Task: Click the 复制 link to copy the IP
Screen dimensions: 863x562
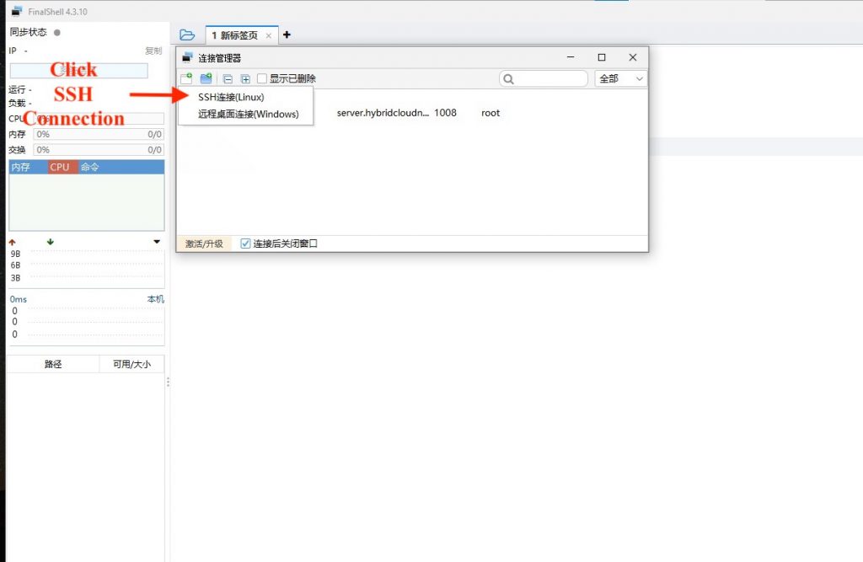Action: point(153,51)
